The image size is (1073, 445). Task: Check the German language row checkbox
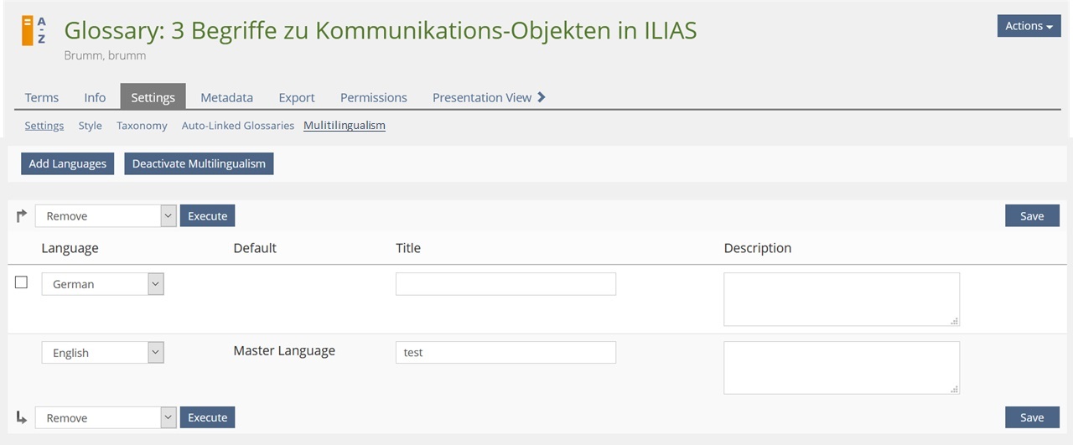click(x=22, y=283)
